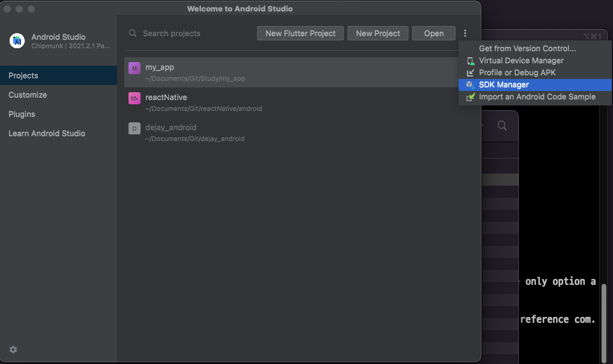This screenshot has height=364, width=613.
Task: Click the dejay_android project icon
Action: [x=135, y=128]
